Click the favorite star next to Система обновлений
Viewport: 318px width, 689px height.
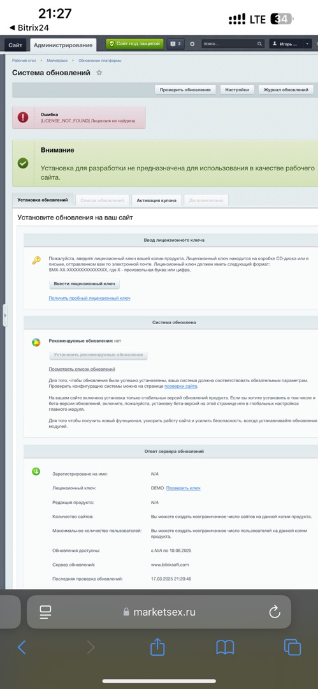click(x=99, y=73)
